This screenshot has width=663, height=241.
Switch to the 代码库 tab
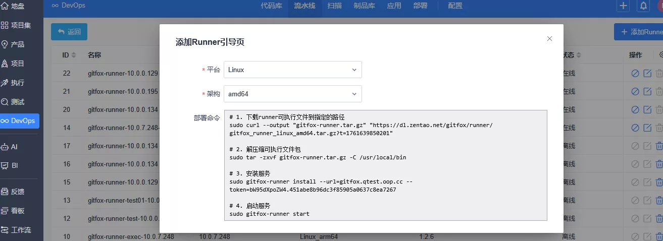[271, 6]
